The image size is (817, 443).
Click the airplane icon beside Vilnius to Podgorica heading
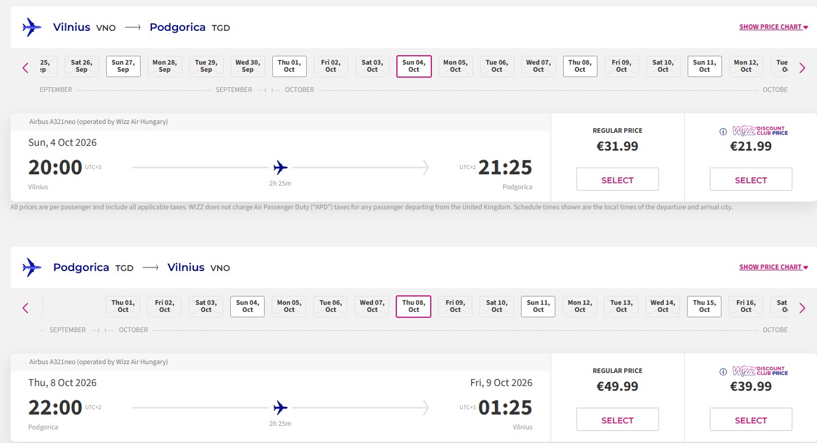[x=32, y=27]
